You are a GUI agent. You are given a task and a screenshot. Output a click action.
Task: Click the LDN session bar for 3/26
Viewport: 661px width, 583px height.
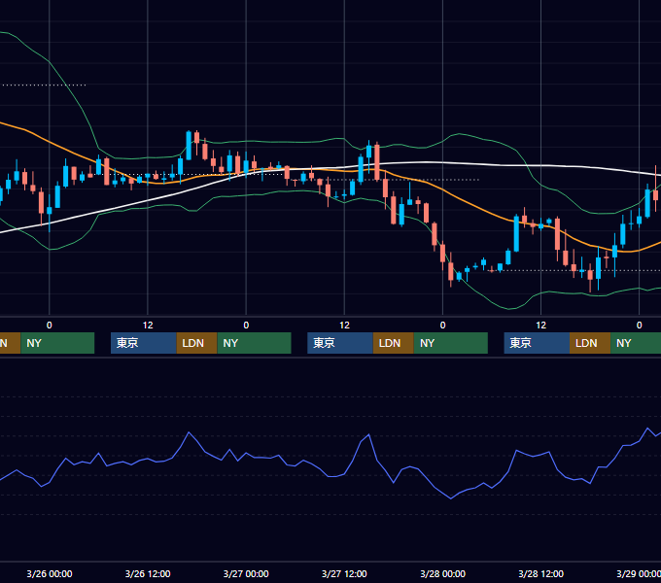pyautogui.click(x=197, y=343)
